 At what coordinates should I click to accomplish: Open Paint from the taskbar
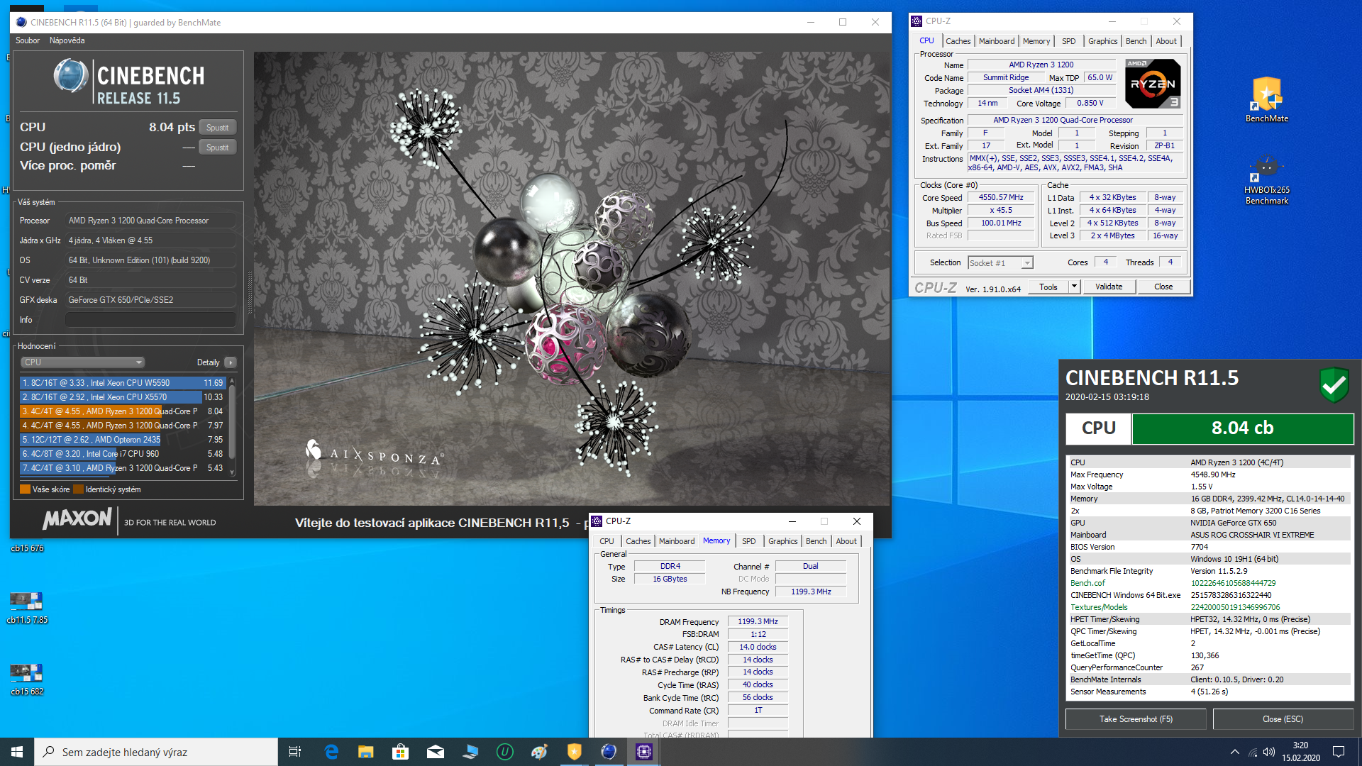click(540, 752)
